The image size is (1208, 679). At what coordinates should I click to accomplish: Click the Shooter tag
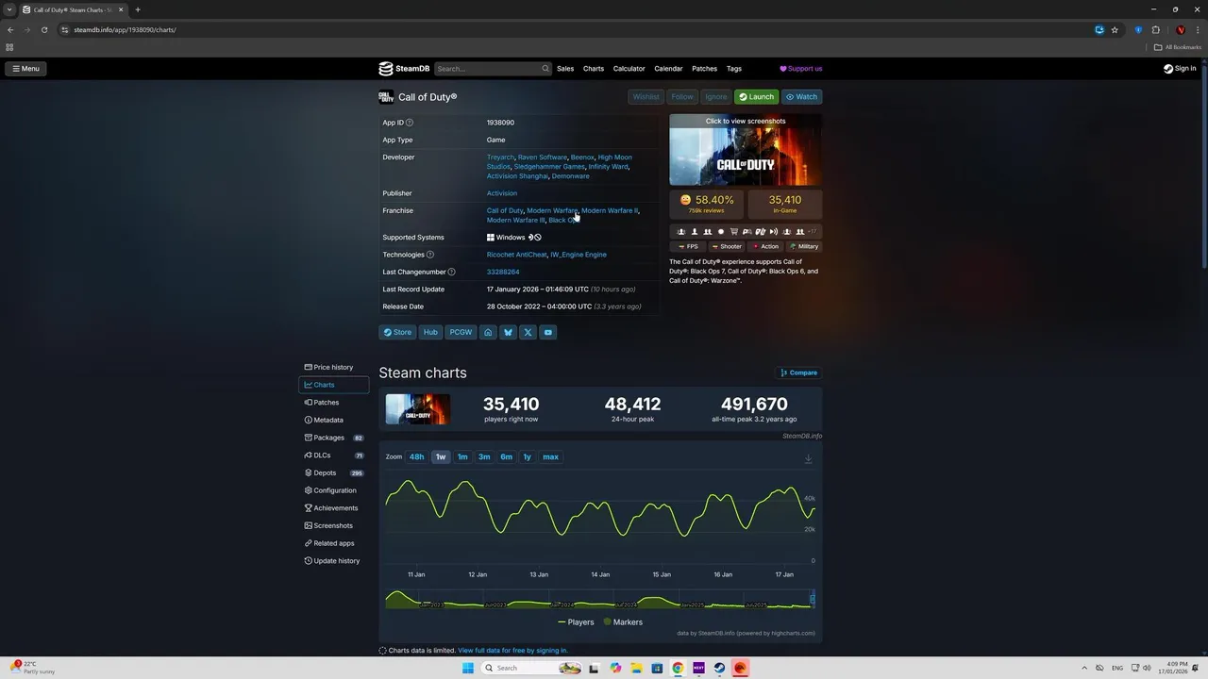(727, 246)
